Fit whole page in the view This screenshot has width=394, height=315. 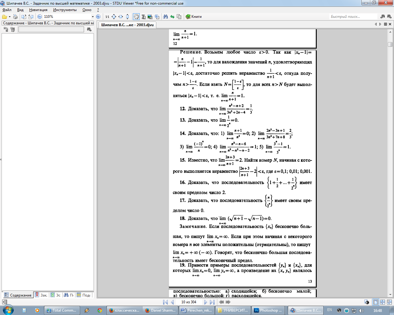114,17
